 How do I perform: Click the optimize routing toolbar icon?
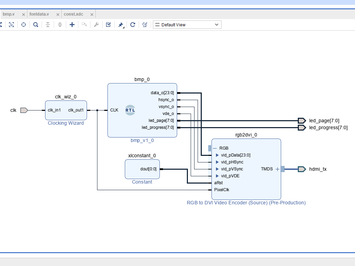click(x=145, y=25)
